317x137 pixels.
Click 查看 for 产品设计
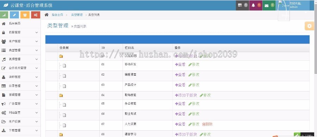pos(180,85)
